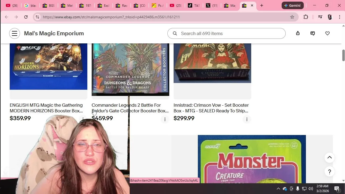
Task: Click the Modern Horizons box image
Action: [49, 67]
